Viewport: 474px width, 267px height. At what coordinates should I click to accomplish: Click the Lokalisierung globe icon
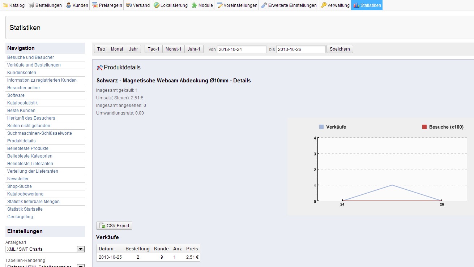click(157, 5)
